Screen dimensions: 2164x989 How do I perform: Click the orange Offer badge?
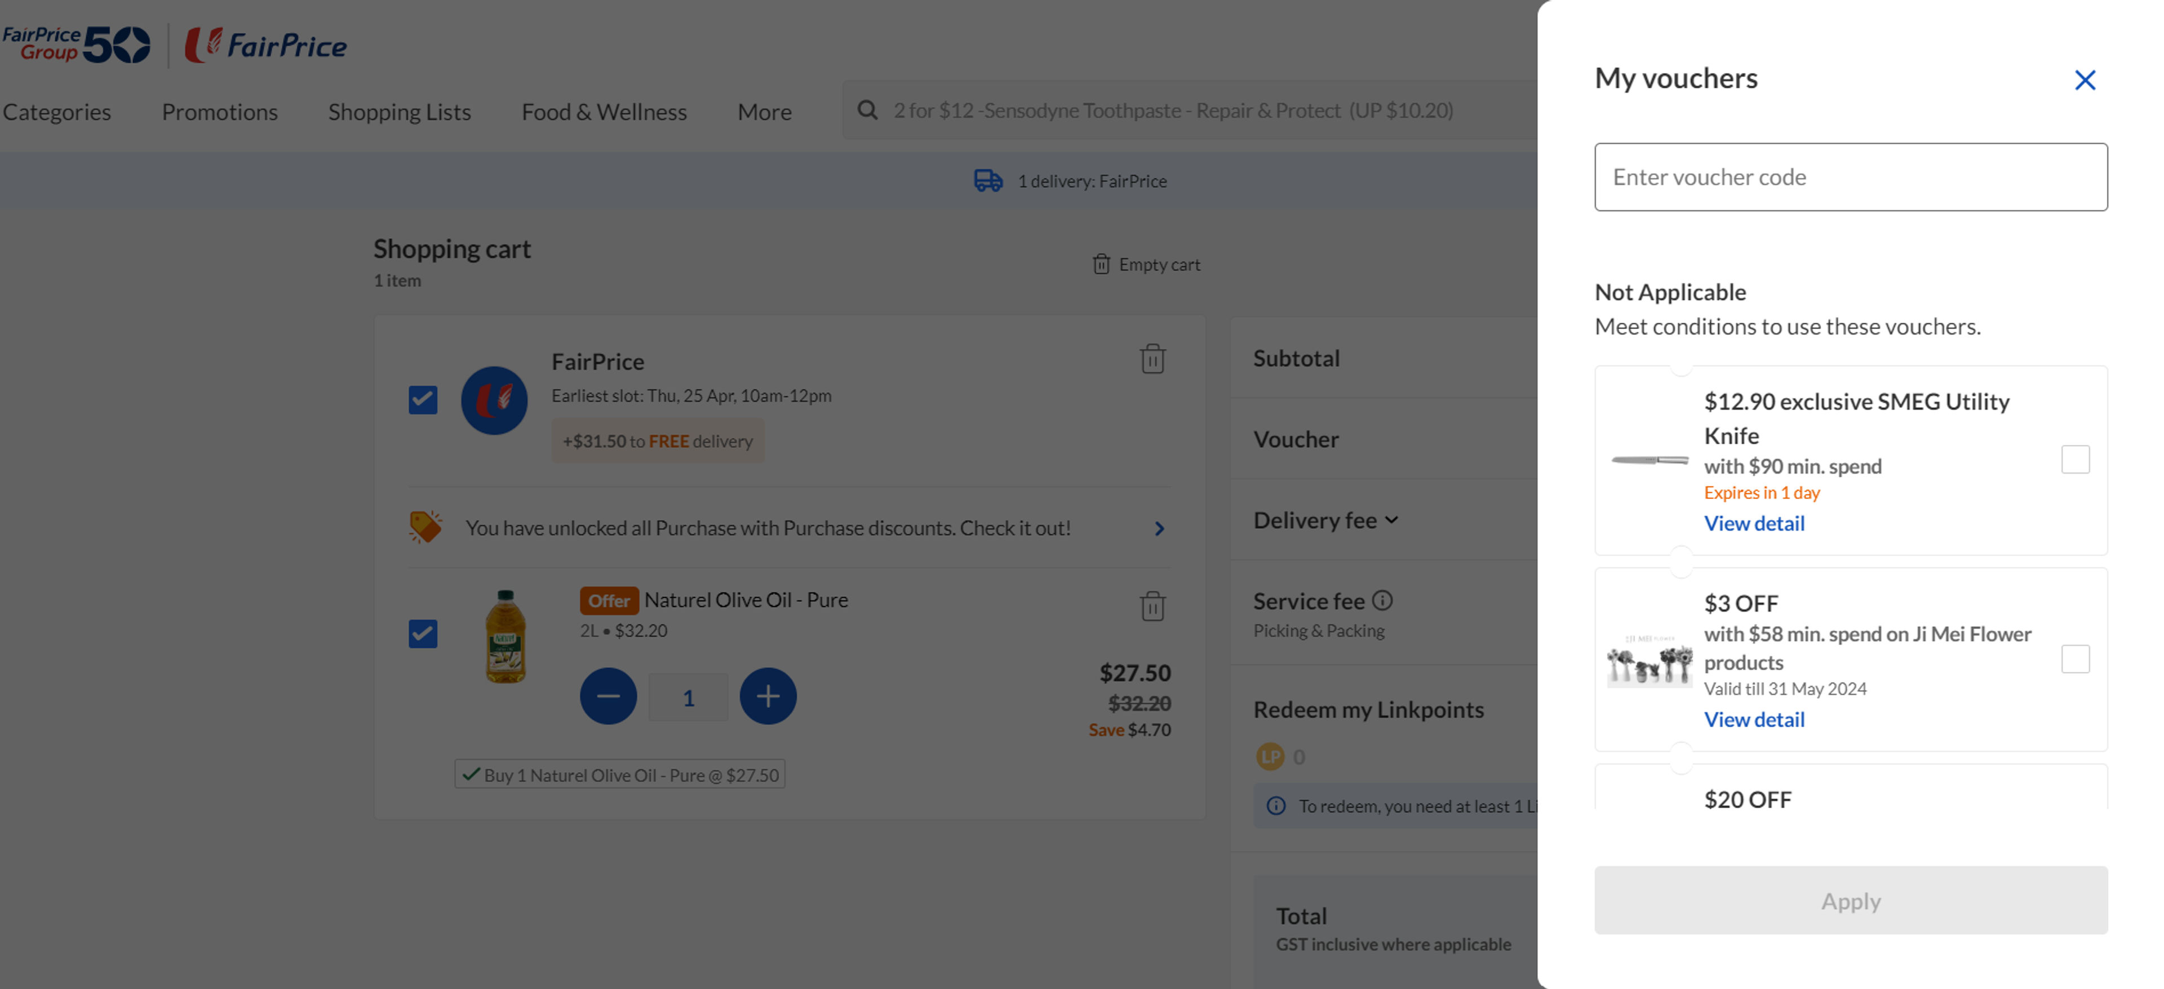[x=608, y=600]
